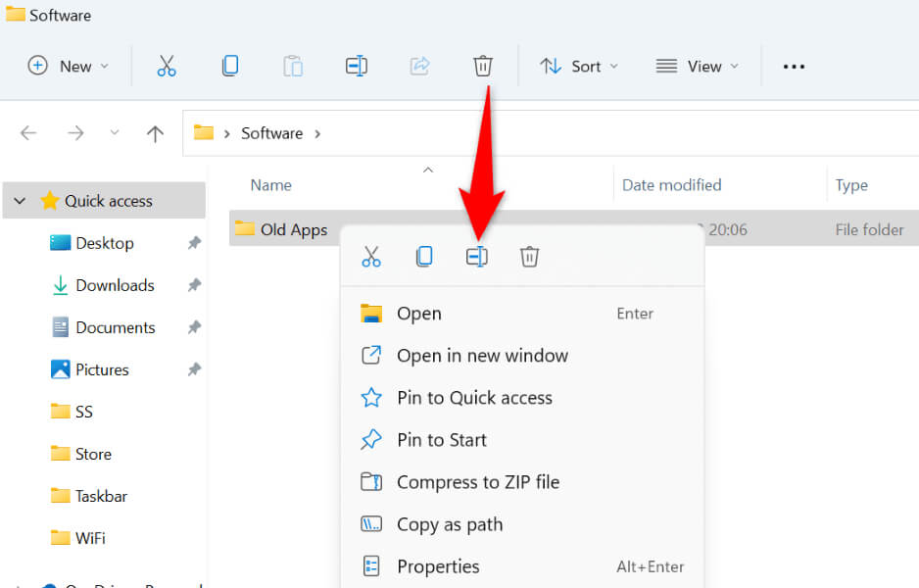Open the SS folder in the sidebar
This screenshot has width=919, height=588.
(x=73, y=411)
